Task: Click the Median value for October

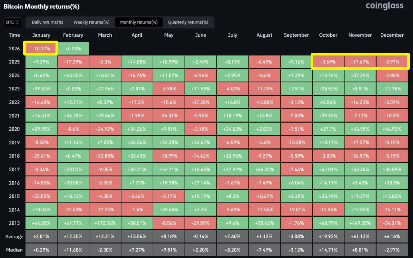Action: [328, 250]
